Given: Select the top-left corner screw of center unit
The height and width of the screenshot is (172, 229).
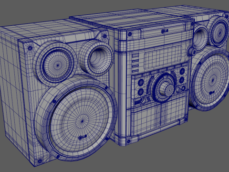Looking at the screenshot, I should [x=130, y=34].
